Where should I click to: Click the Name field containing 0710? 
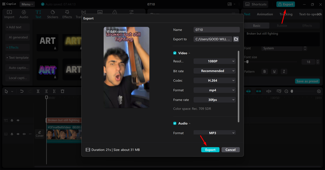click(x=217, y=30)
